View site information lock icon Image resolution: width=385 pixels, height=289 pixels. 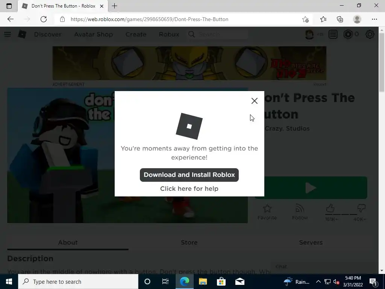[x=62, y=19]
